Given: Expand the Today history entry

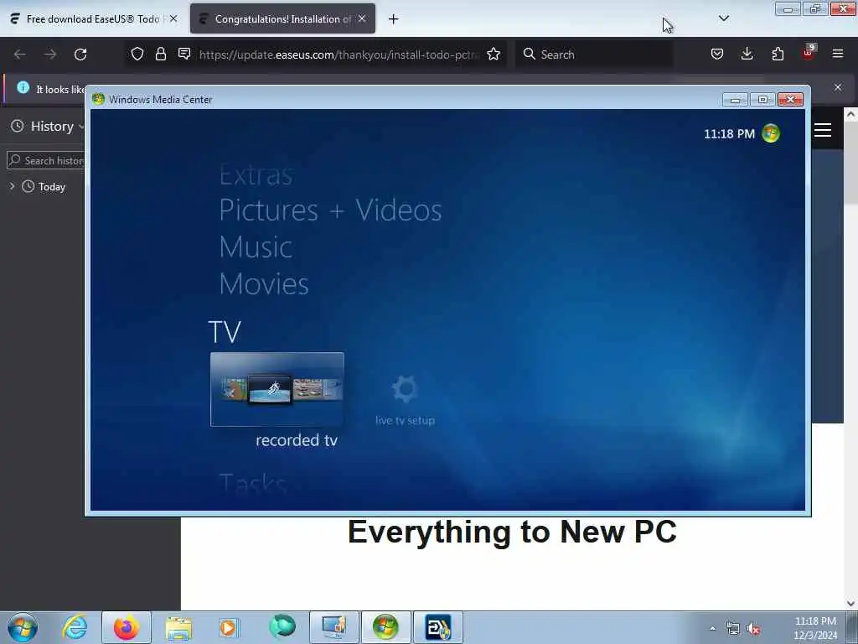Looking at the screenshot, I should click(12, 186).
